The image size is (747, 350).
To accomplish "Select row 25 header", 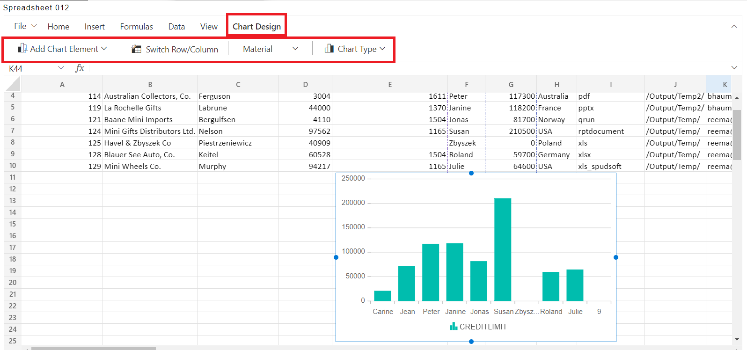I will pos(13,341).
